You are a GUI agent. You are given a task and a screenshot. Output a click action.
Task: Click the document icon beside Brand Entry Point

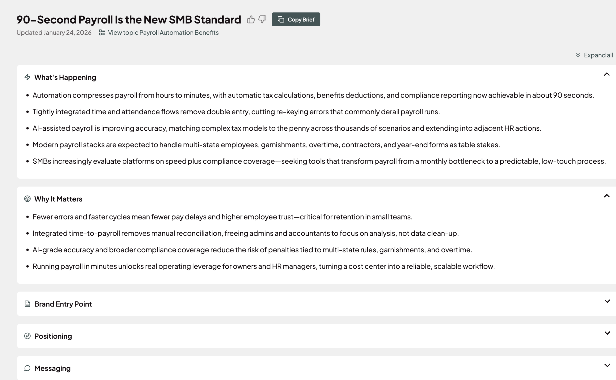click(27, 304)
